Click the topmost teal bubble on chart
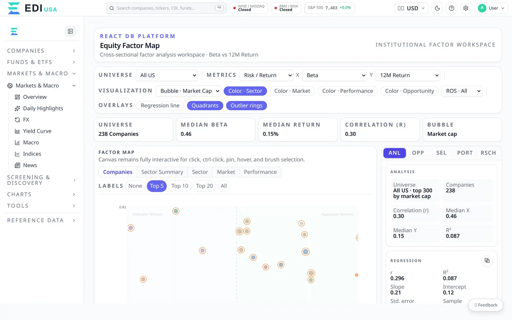This screenshot has width=512, height=320. [176, 211]
